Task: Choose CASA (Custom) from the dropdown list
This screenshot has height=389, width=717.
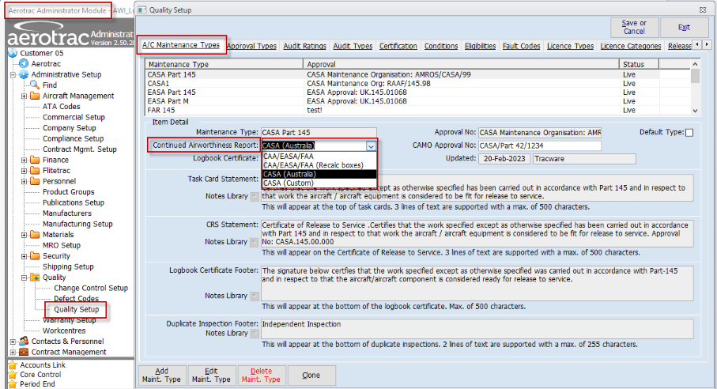Action: [289, 183]
